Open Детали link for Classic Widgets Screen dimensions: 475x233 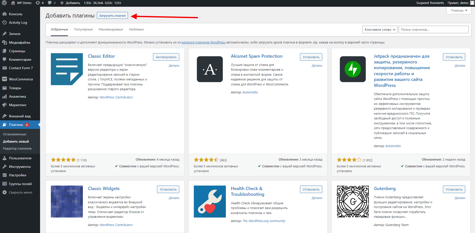point(174,198)
